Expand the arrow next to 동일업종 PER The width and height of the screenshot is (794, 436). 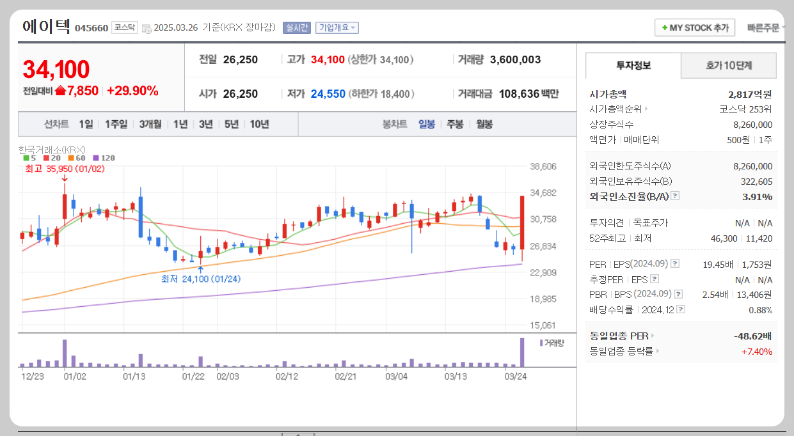[x=653, y=336]
